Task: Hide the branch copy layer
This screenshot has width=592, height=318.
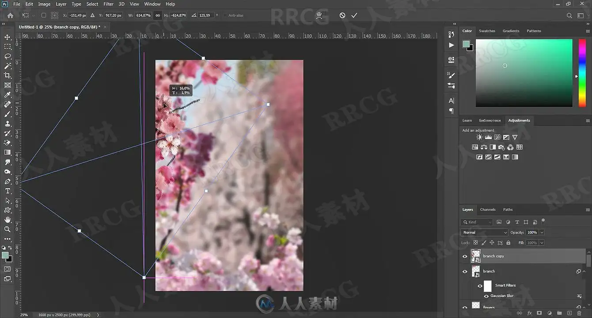Action: pyautogui.click(x=465, y=256)
